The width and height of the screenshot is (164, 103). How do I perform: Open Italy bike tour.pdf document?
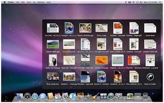[101, 44]
